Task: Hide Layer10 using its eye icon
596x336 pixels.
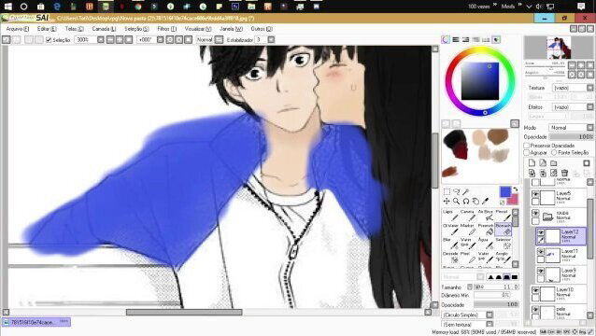Action: coord(535,290)
